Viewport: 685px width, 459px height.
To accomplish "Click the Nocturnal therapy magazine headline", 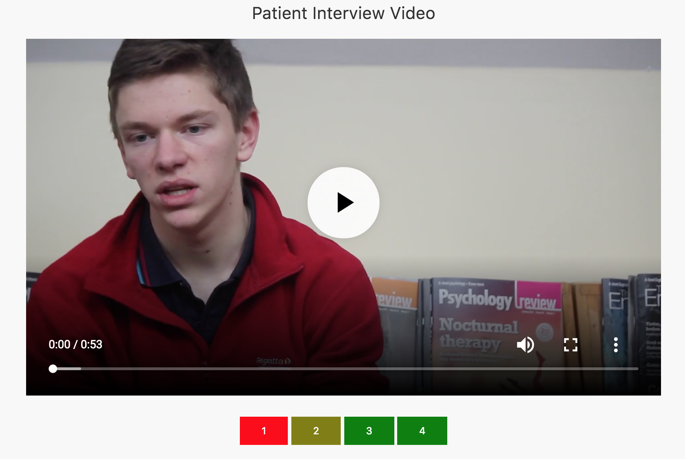I will [479, 333].
